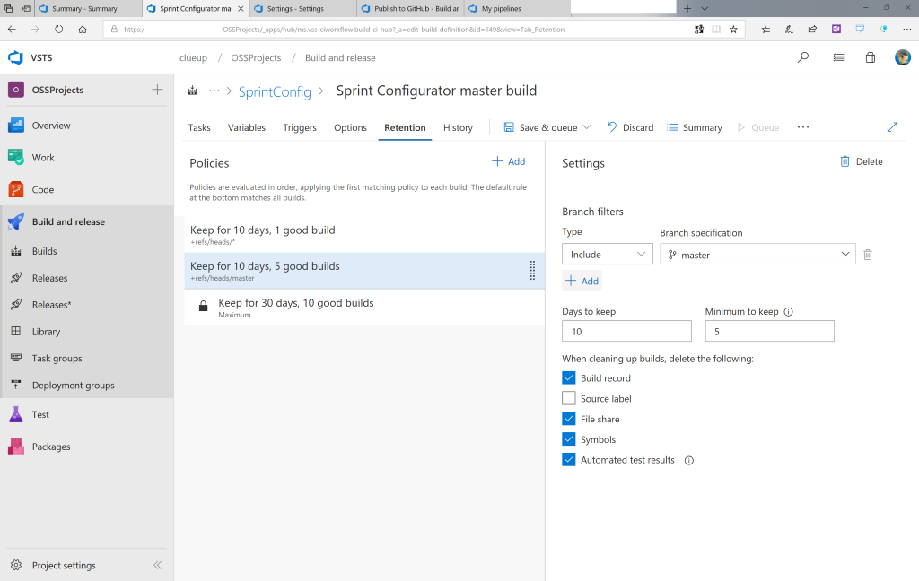Viewport: 919px width, 581px height.
Task: Click the plus icon beside OSSProjects
Action: coord(157,90)
